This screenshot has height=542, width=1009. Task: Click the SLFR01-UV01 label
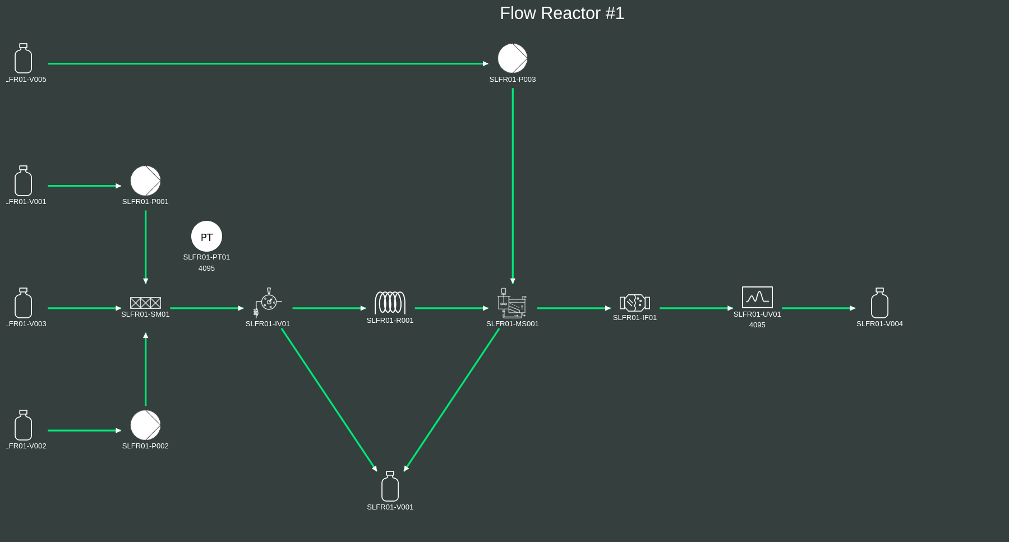point(757,314)
